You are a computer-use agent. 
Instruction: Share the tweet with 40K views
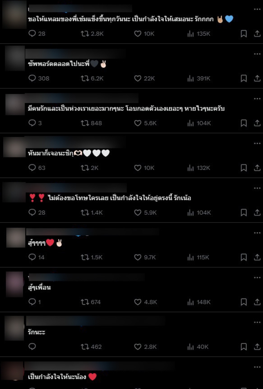(x=257, y=347)
